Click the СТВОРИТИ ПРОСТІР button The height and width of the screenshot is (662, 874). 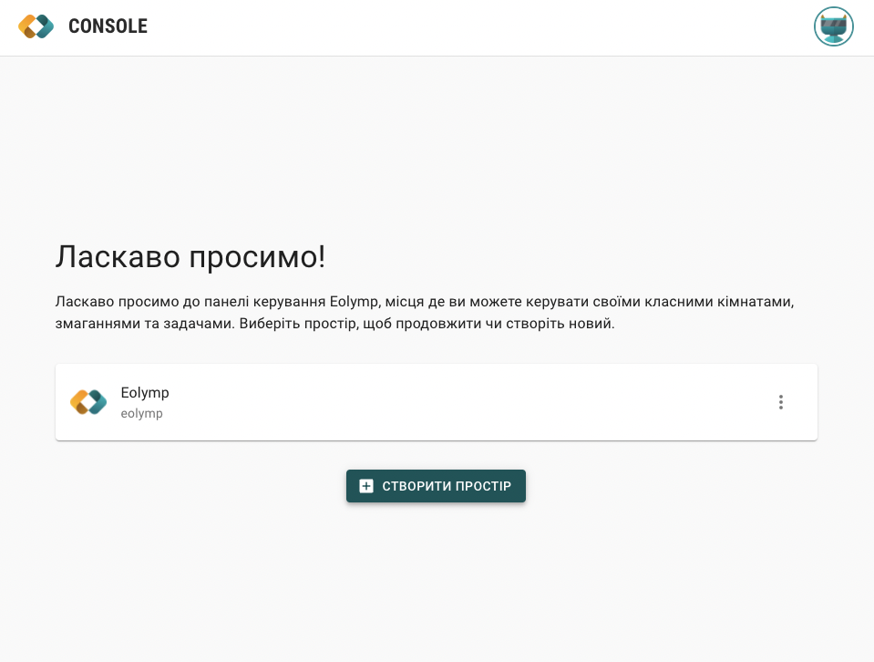pyautogui.click(x=436, y=486)
